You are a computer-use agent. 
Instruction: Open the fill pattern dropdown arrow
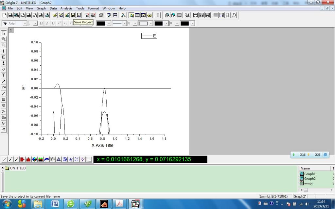151,24
